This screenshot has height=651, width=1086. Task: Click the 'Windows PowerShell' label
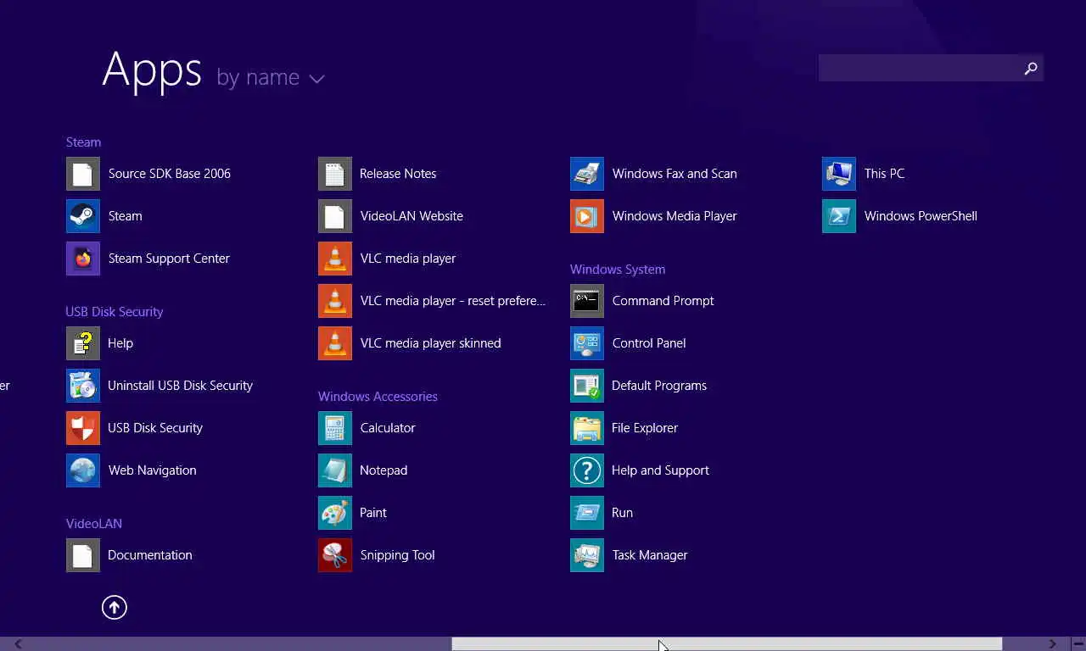click(x=921, y=216)
